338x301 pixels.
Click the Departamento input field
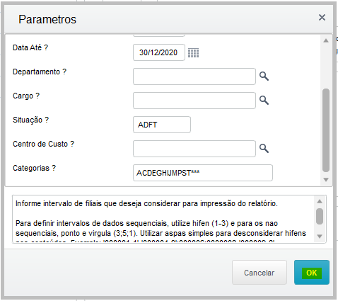point(194,76)
